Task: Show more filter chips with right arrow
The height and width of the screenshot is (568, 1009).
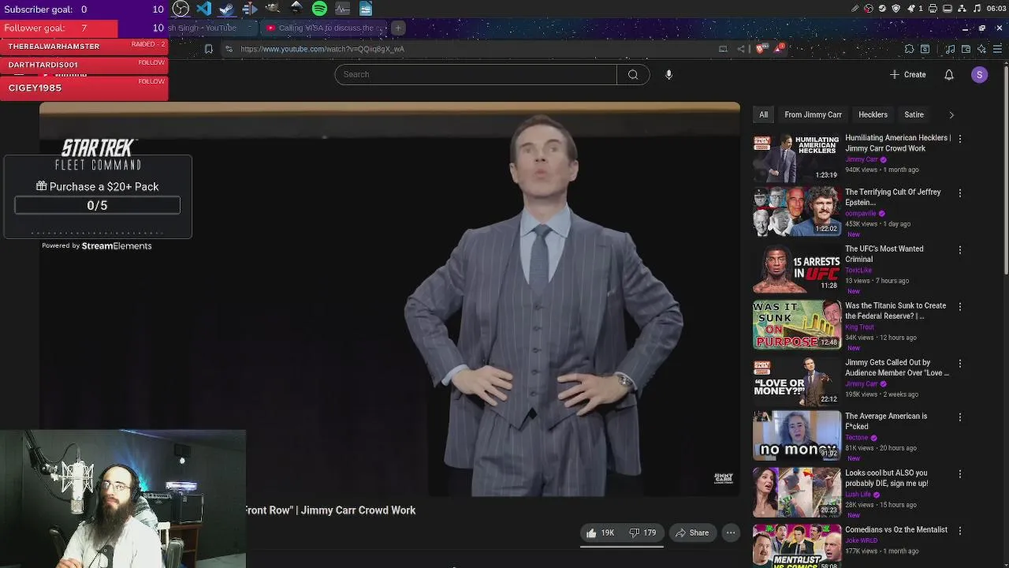Action: (951, 115)
